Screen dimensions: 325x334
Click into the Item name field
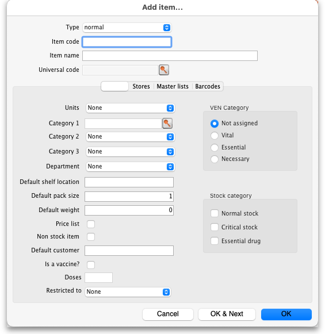click(x=170, y=56)
